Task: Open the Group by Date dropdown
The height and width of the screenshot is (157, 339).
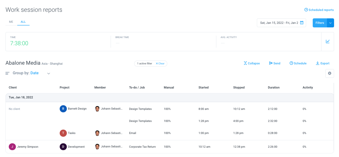Action: [31, 73]
